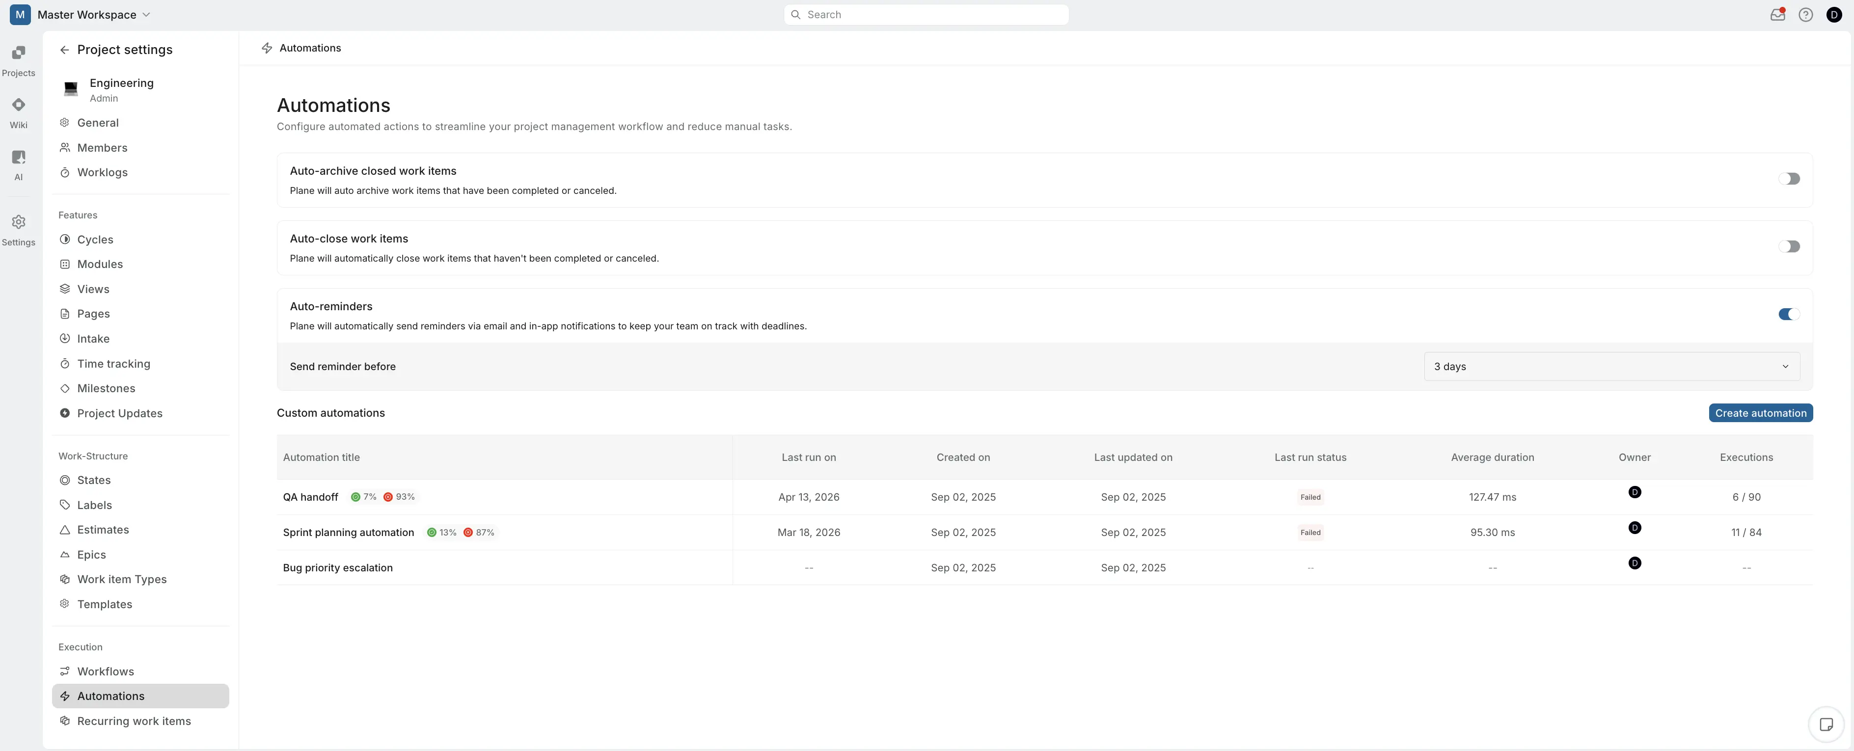Click the back arrow next to Project settings
Image resolution: width=1854 pixels, height=751 pixels.
[x=64, y=50]
